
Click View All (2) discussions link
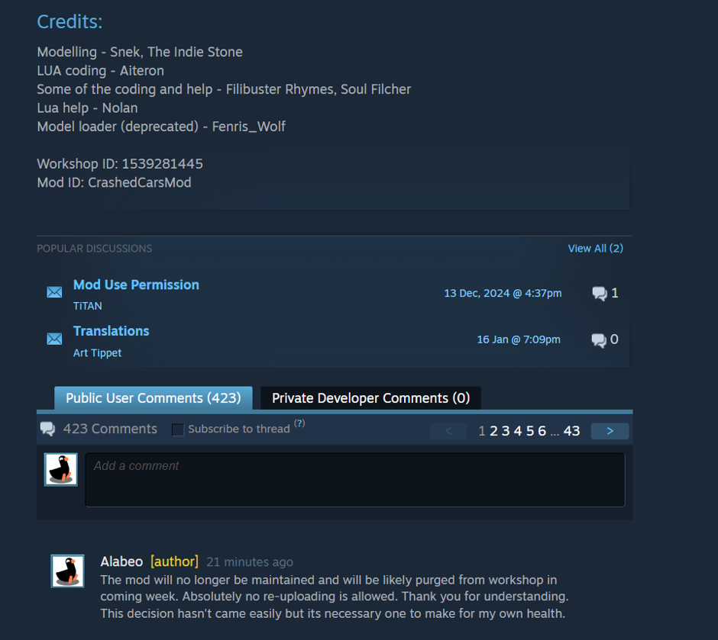pos(595,248)
